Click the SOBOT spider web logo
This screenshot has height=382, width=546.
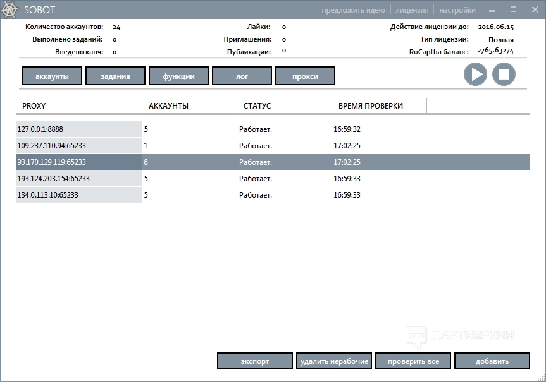[x=10, y=10]
